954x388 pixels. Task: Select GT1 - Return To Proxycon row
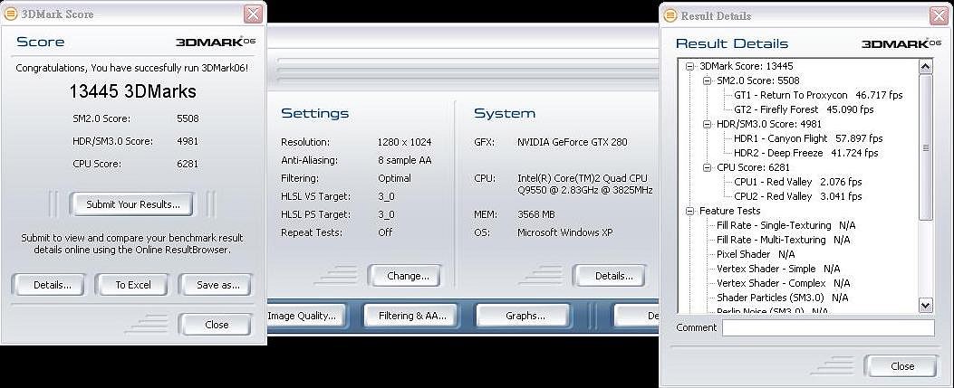coord(818,95)
